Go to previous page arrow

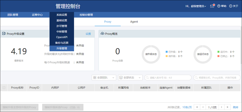203,107
